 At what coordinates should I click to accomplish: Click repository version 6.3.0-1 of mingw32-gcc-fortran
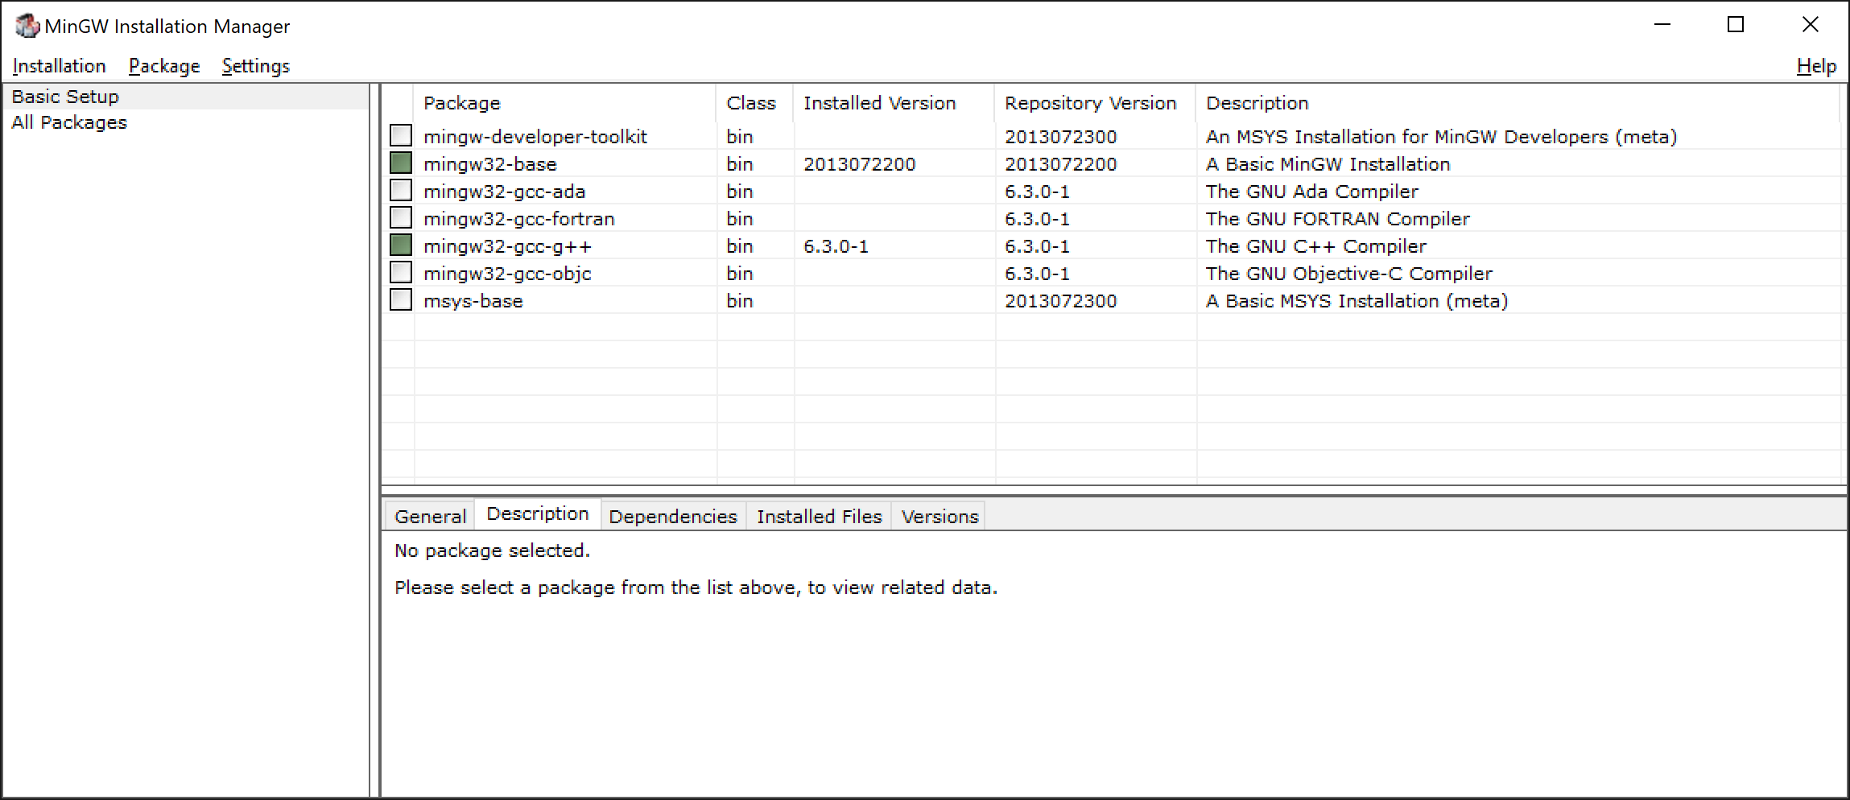(1038, 219)
